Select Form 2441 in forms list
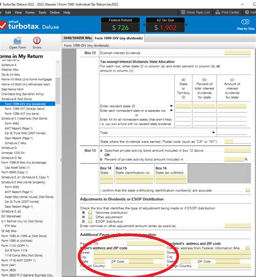The image size is (256, 277). (x=9, y=265)
